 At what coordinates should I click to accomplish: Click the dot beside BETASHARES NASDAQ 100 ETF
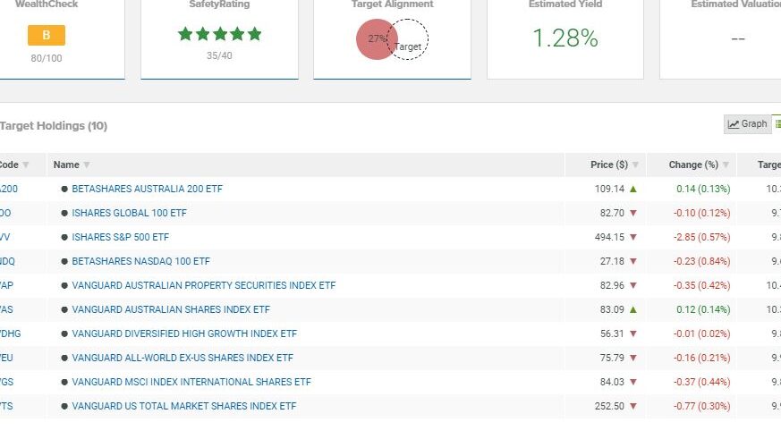(64, 261)
